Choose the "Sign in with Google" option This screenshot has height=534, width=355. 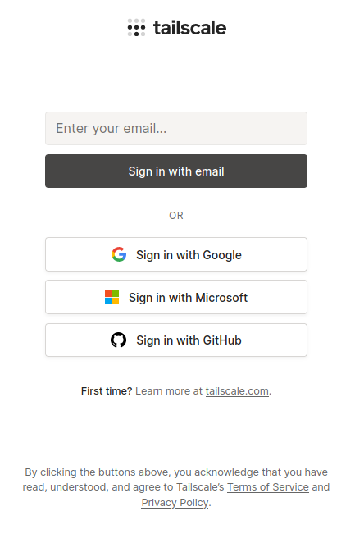(x=176, y=254)
